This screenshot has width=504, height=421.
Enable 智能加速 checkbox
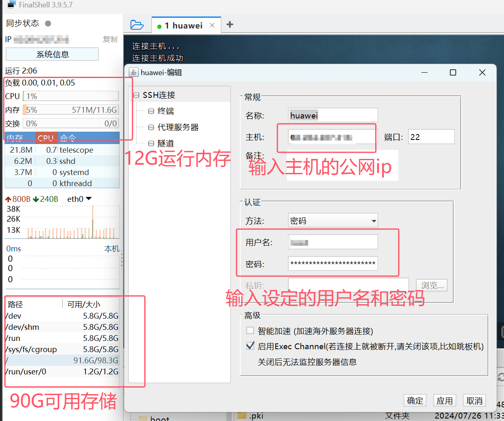click(x=250, y=331)
